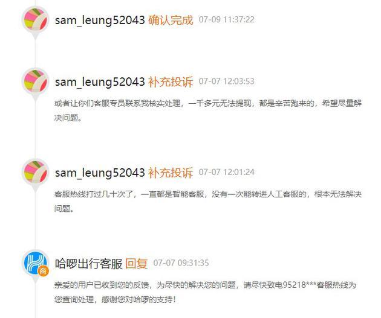Click the avatar on the 12:03:53 补充投诉 entry
Screen dimensions: 381x318
[36, 81]
